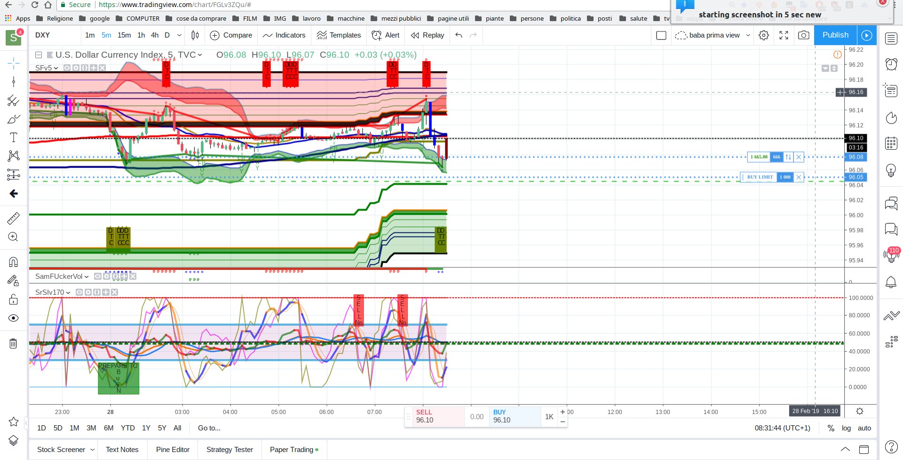The width and height of the screenshot is (903, 460).
Task: Open the prediction and measurement tools
Action: (13, 175)
